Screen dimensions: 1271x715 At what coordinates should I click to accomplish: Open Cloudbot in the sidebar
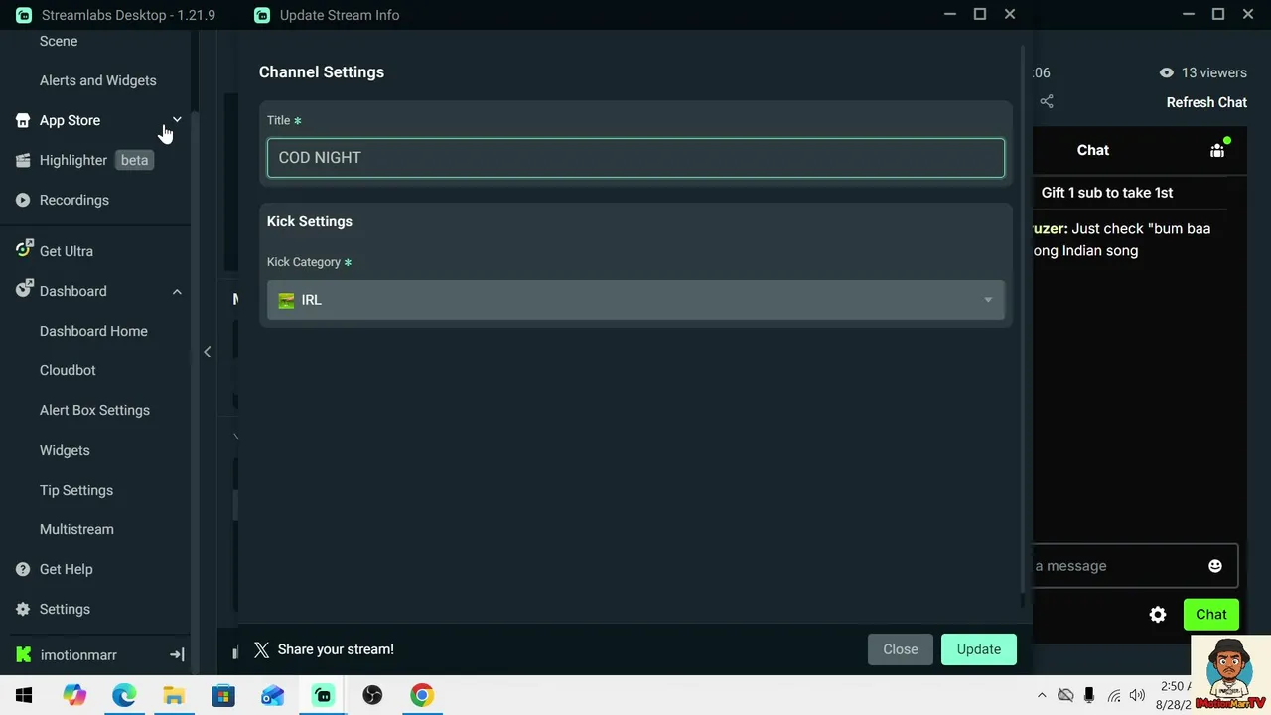tap(68, 370)
